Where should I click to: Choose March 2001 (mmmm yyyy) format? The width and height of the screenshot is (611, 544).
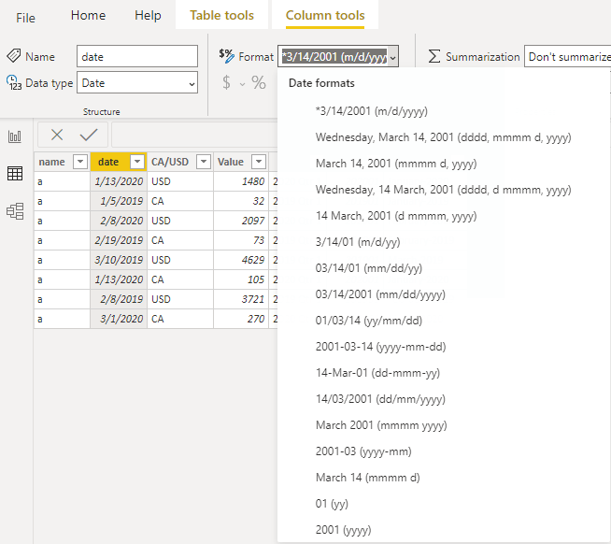point(444,424)
